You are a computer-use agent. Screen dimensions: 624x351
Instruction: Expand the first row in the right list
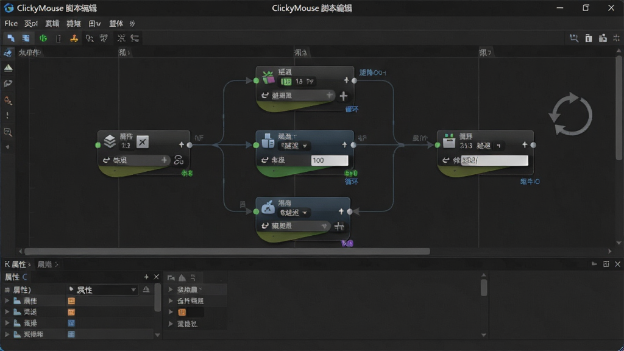click(x=171, y=289)
